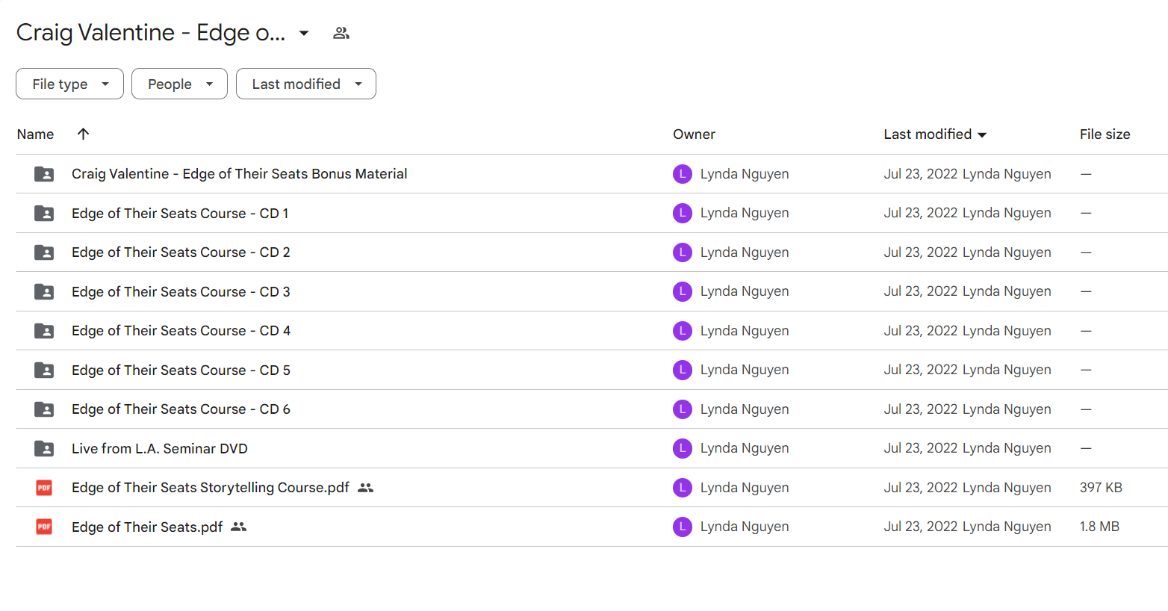Select Craig Valentine Bonus Material folder name
Viewport: 1168px width, 611px height.
[239, 174]
